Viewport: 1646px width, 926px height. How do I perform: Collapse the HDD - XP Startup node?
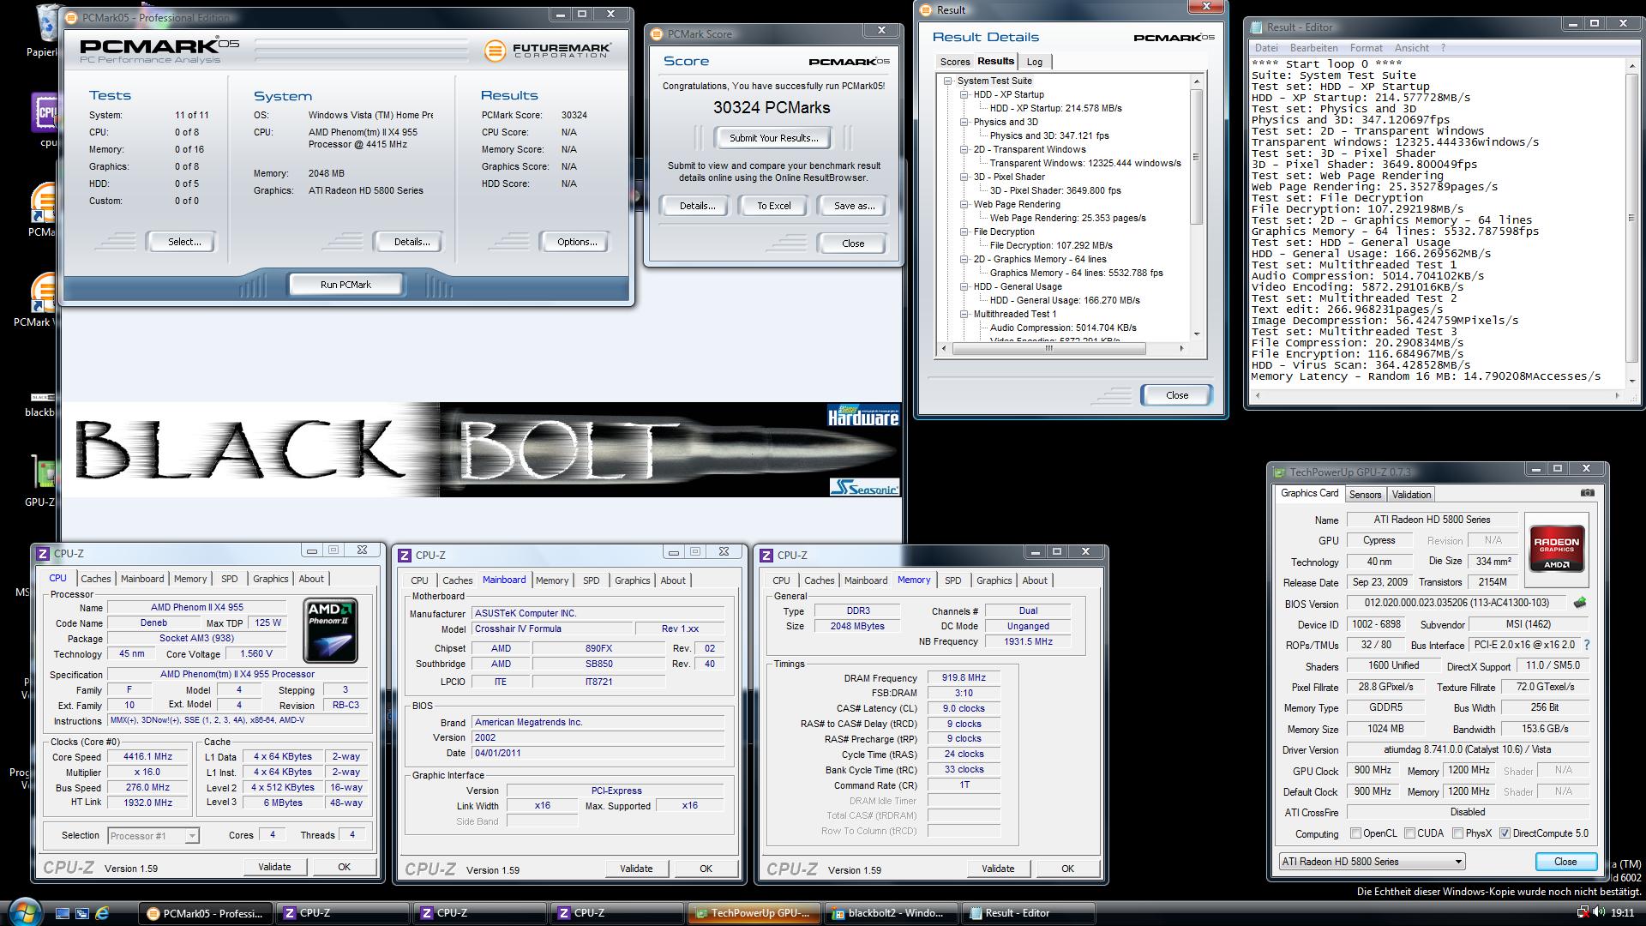coord(964,95)
